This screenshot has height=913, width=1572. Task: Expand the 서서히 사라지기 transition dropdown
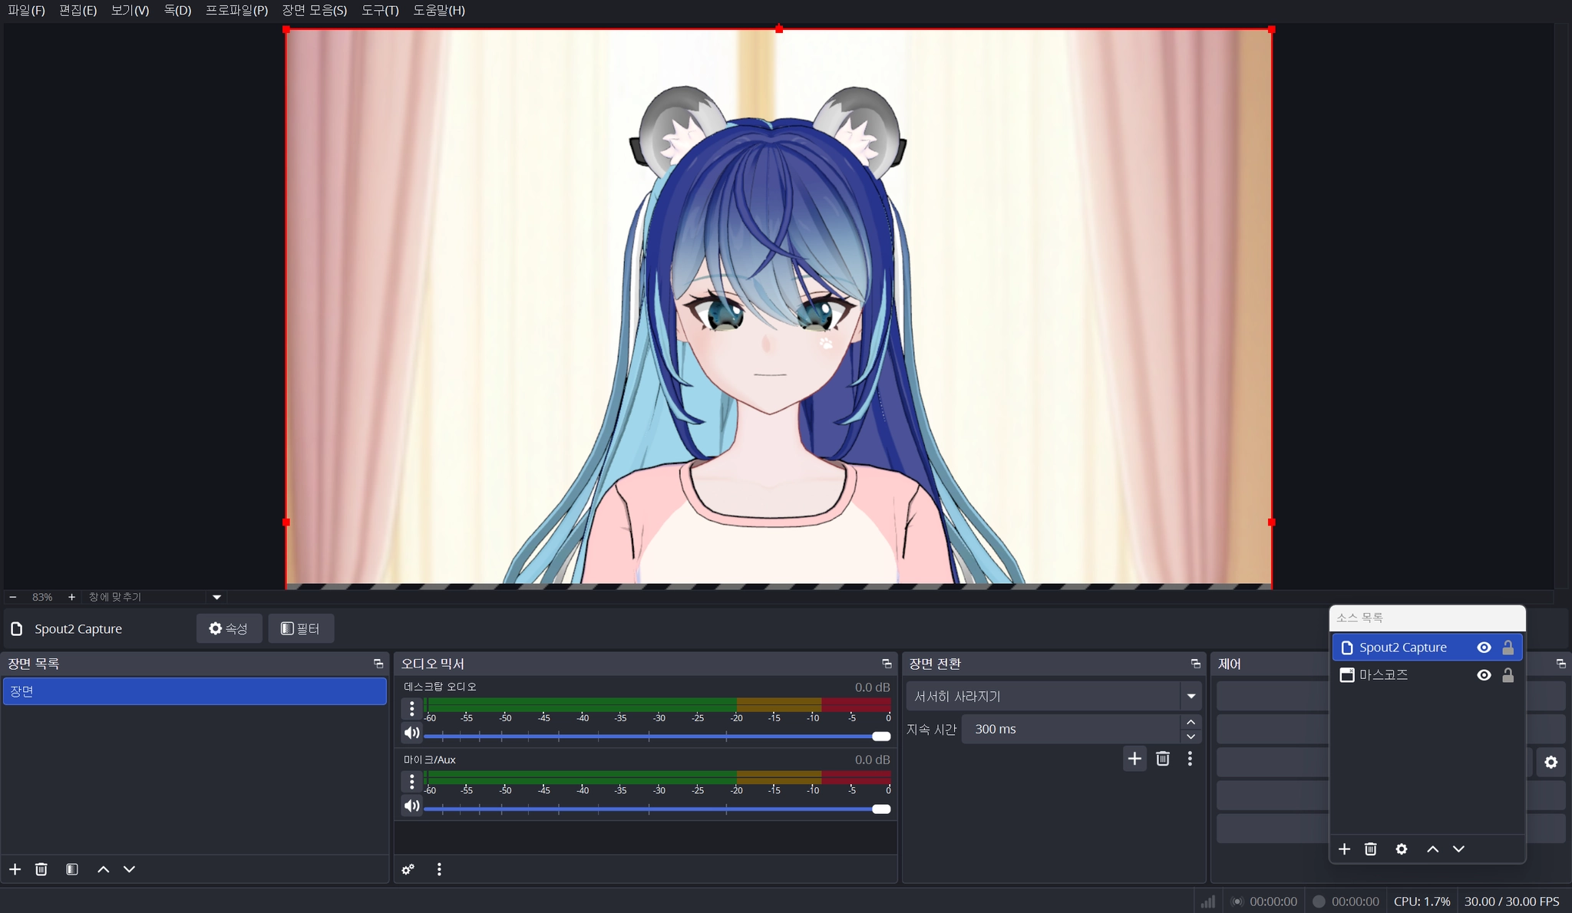point(1191,697)
